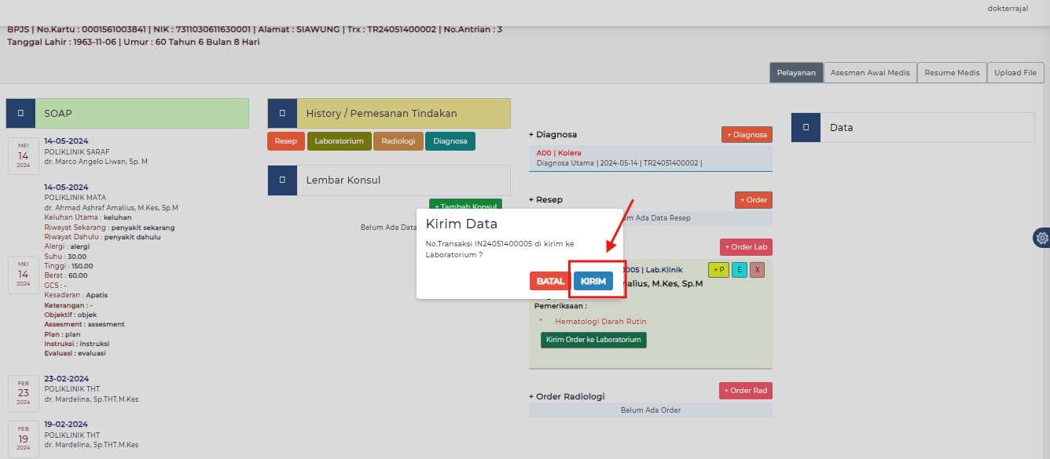Open the settings gear on right edge
The image size is (1050, 459).
pyautogui.click(x=1041, y=238)
